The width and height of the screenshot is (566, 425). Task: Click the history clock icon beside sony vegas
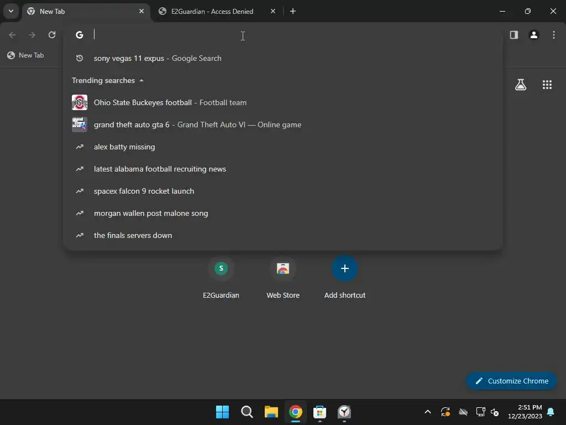pyautogui.click(x=80, y=58)
